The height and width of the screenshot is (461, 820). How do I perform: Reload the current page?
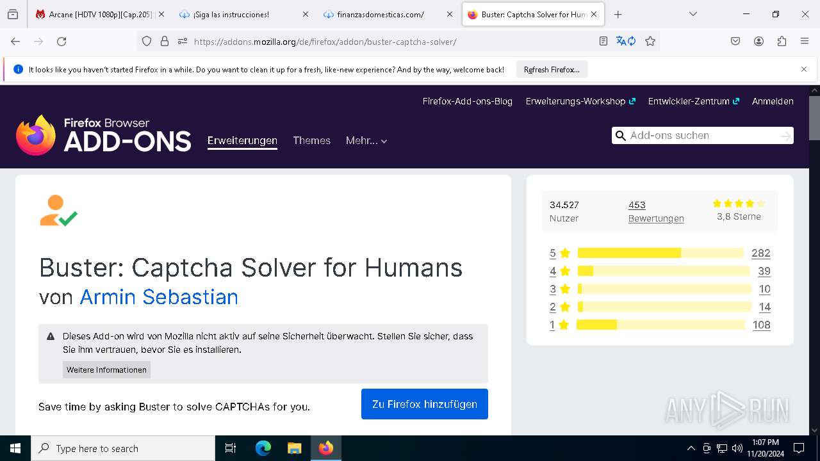pos(61,42)
